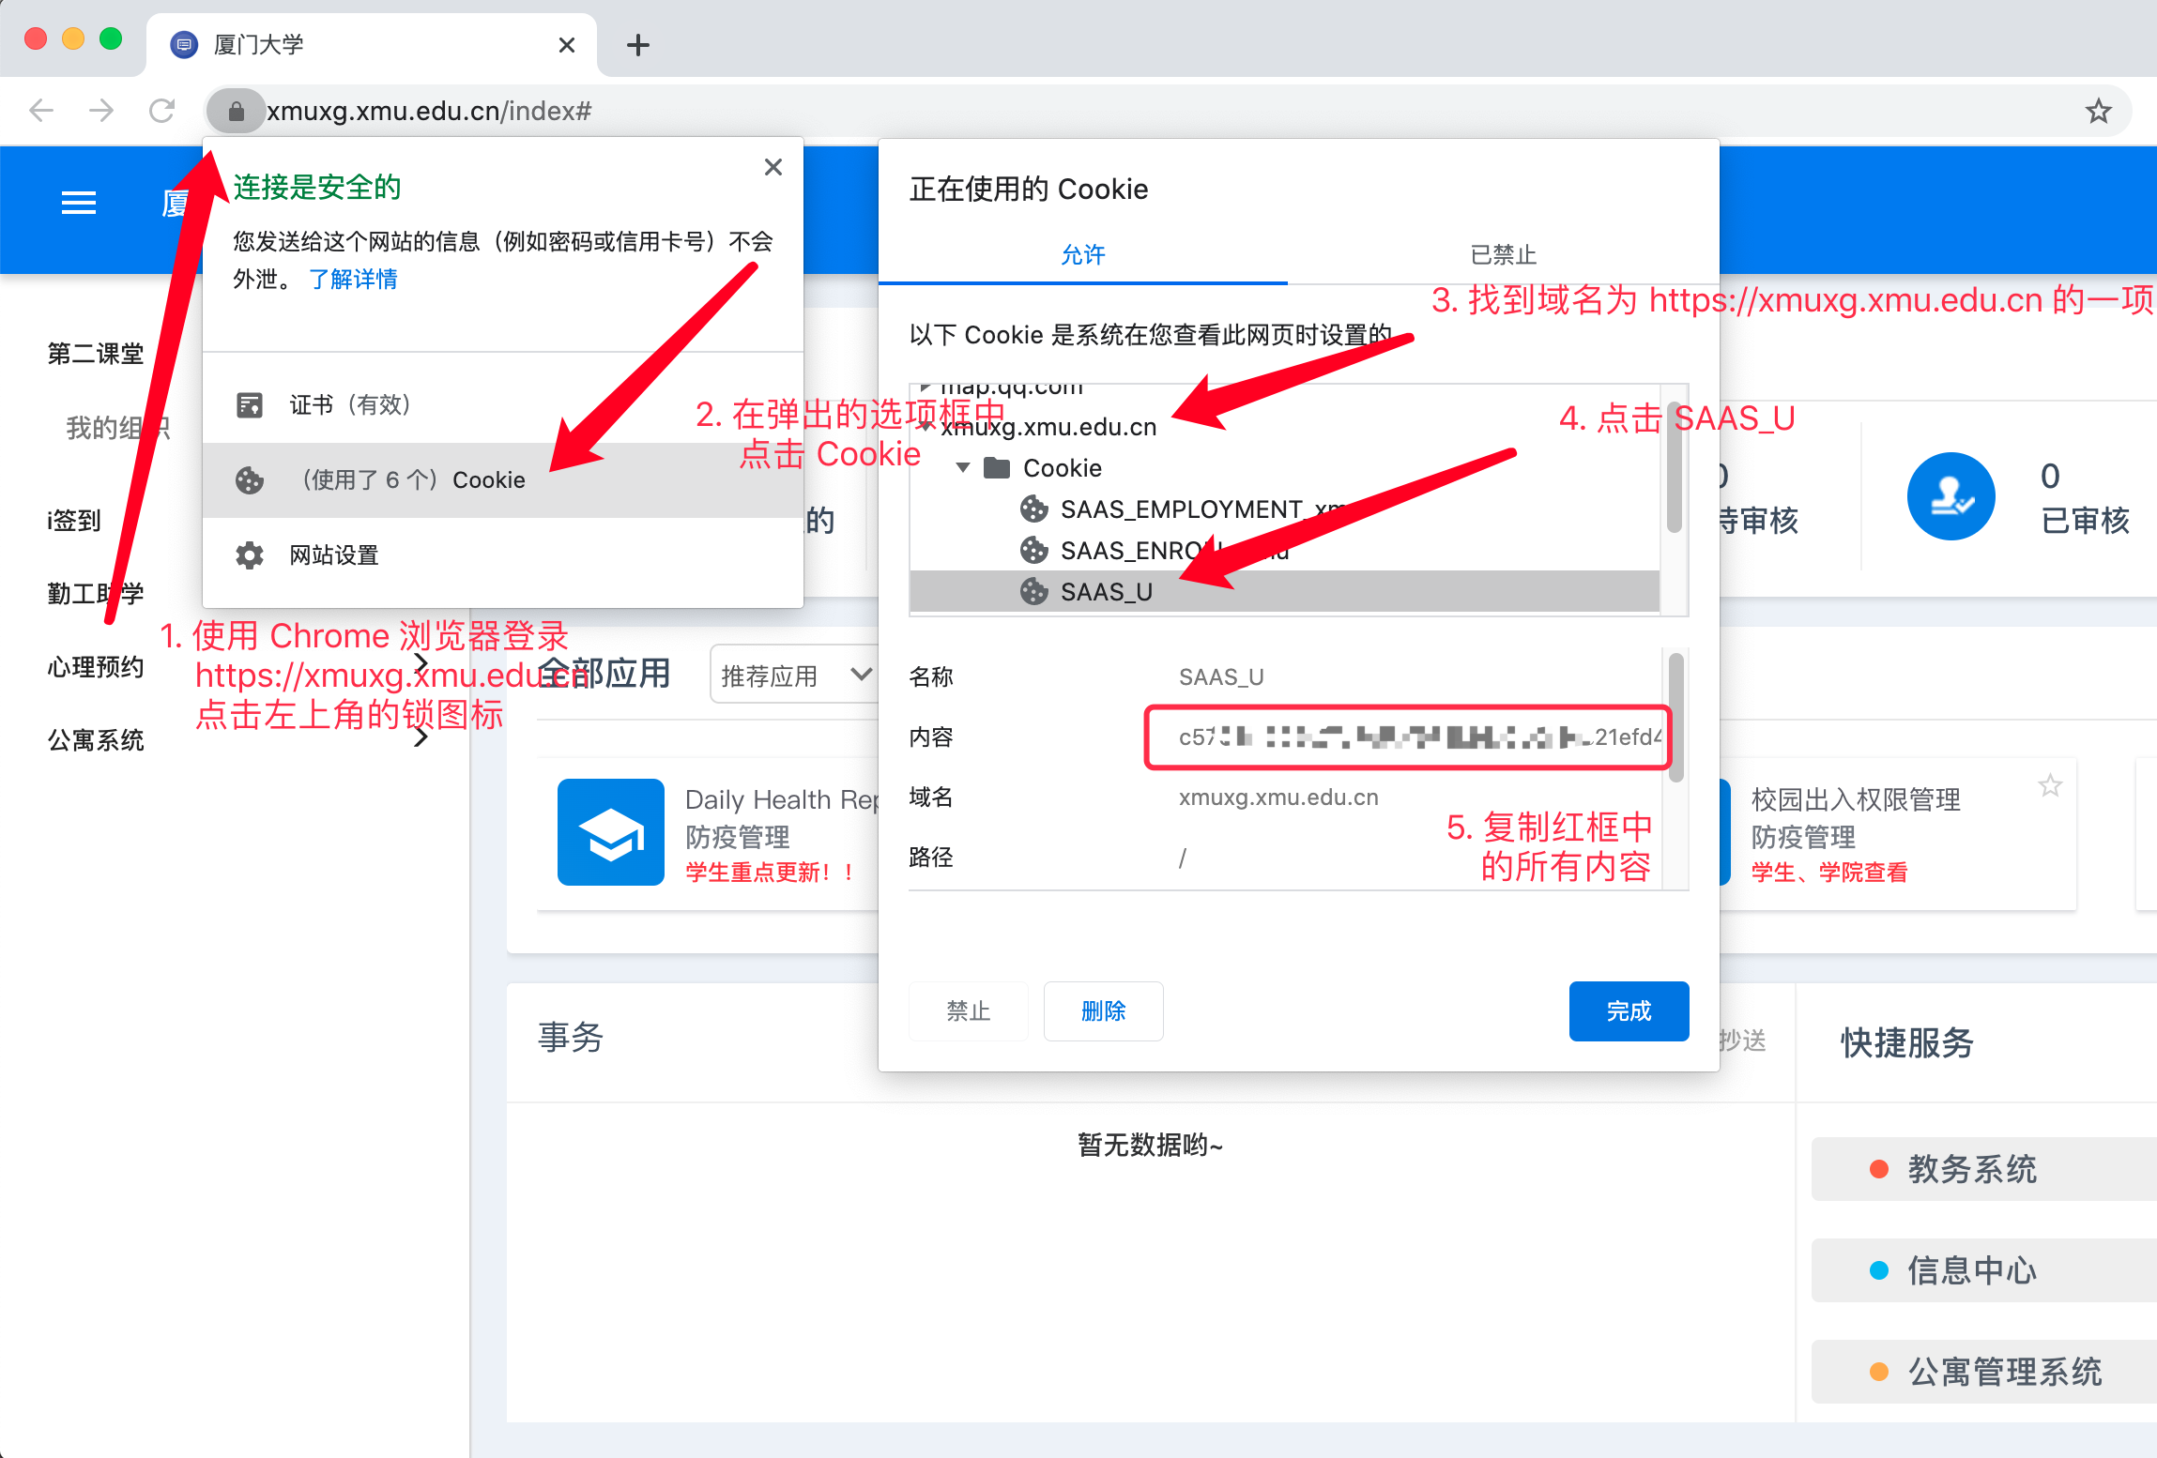Open the Daily Health Report app icon

point(610,832)
